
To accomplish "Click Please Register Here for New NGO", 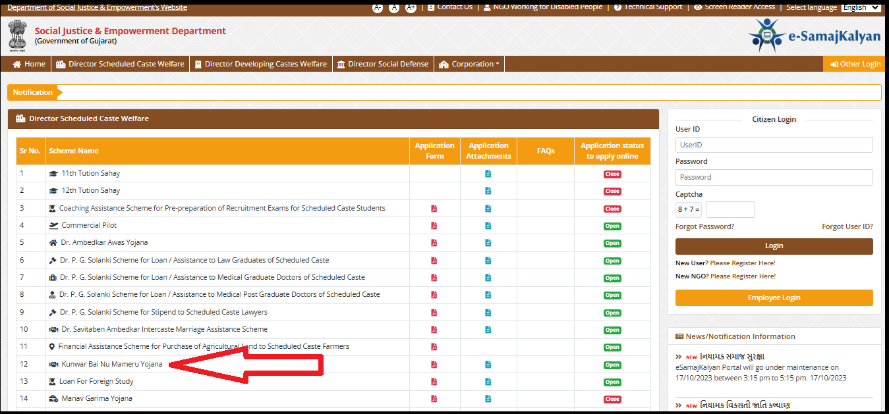I will coord(743,276).
